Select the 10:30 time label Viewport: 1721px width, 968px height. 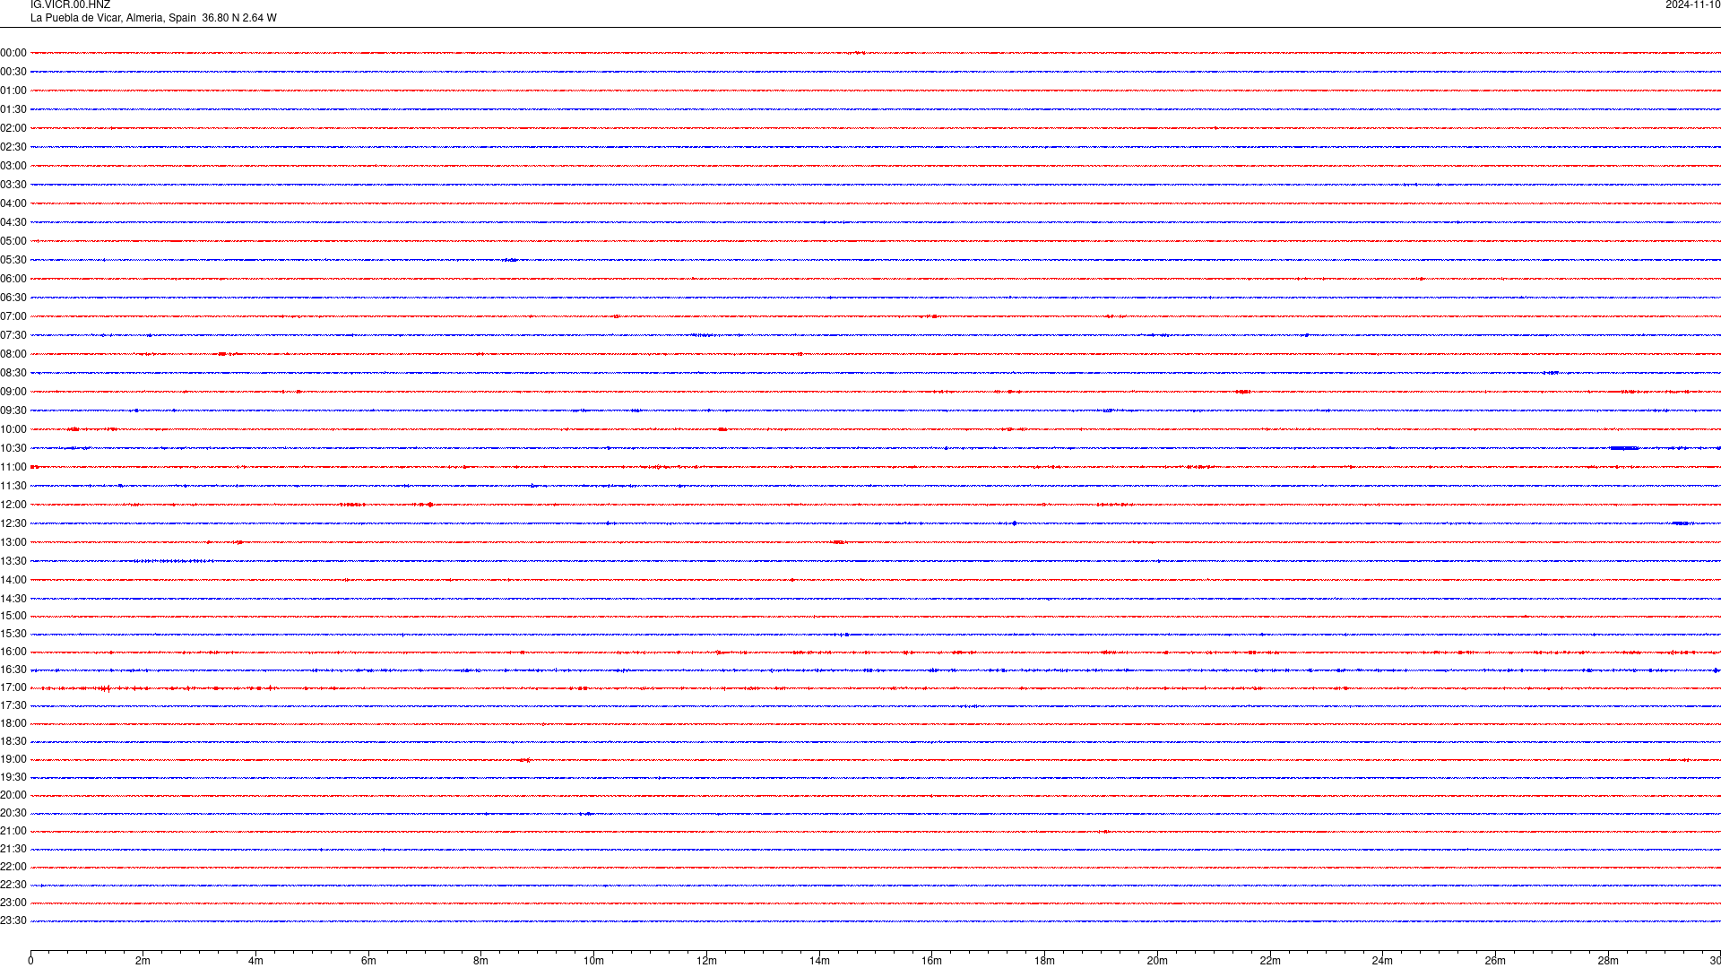13,448
